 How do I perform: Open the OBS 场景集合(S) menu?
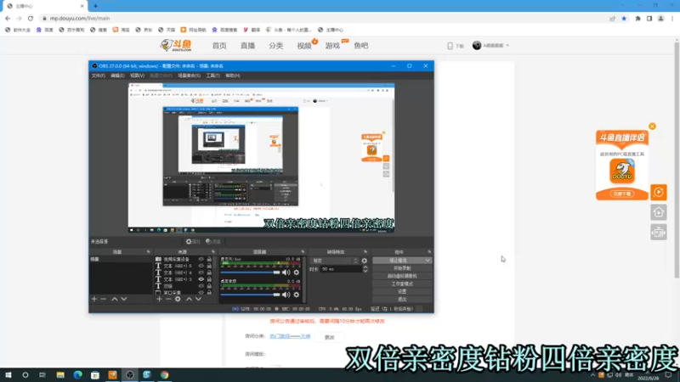(x=189, y=76)
